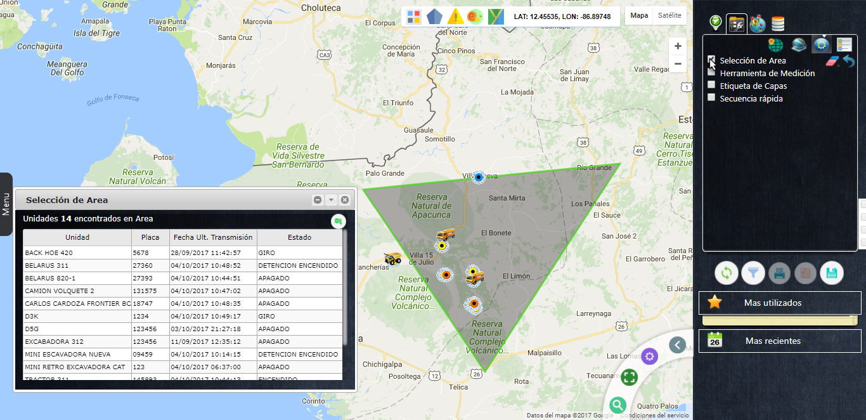Select the CAMION VOLQUETE 2 unit
866x420 pixels.
point(183,291)
